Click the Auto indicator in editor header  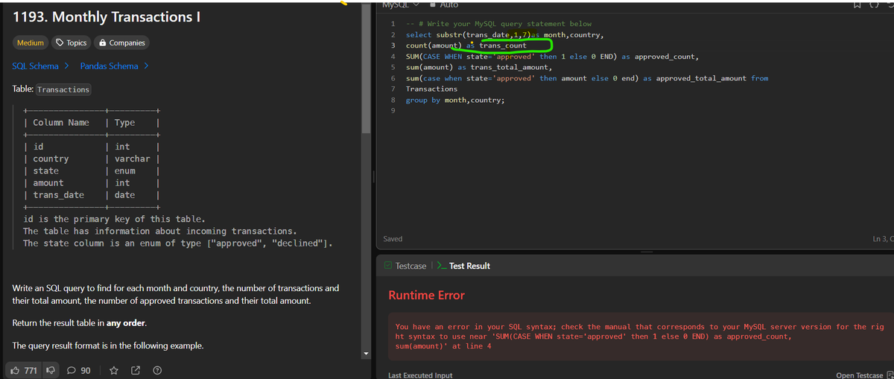443,4
